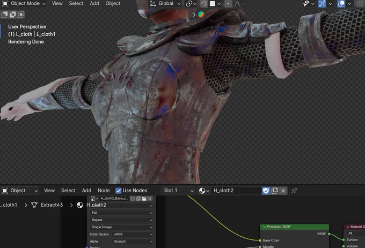This screenshot has width=365, height=248.
Task: Open the Slot 1 material slot dropdown
Action: tap(178, 191)
